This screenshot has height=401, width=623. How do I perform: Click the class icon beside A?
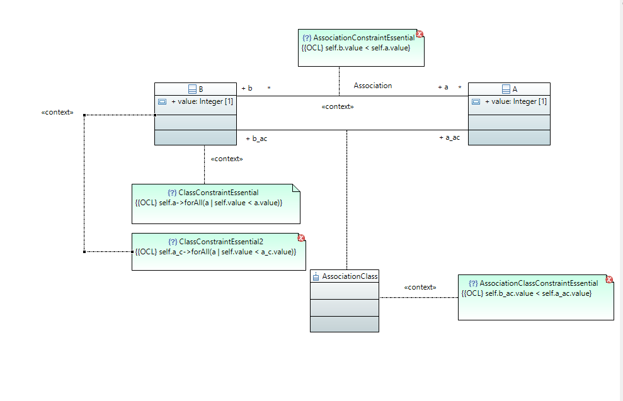pyautogui.click(x=506, y=89)
